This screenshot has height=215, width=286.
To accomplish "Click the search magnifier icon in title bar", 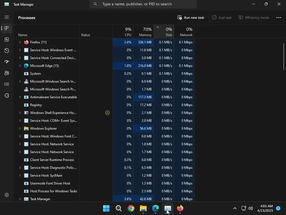I will click(x=95, y=4).
